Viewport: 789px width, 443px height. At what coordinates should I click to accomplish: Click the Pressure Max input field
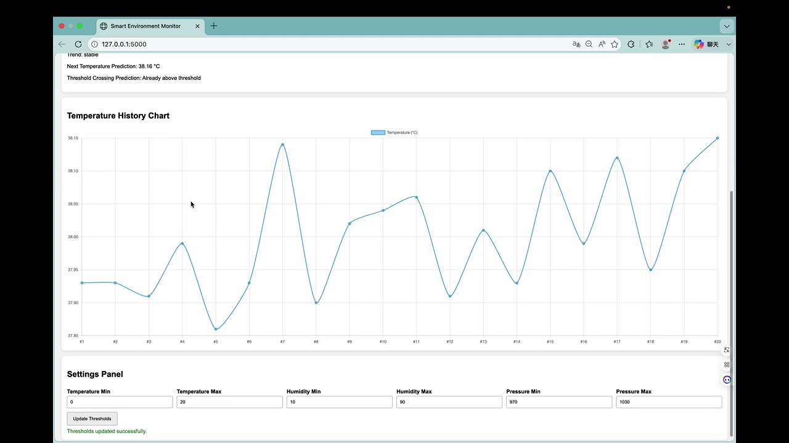669,402
